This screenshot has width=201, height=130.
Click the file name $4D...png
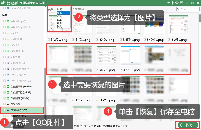pyautogui.click(x=107, y=40)
